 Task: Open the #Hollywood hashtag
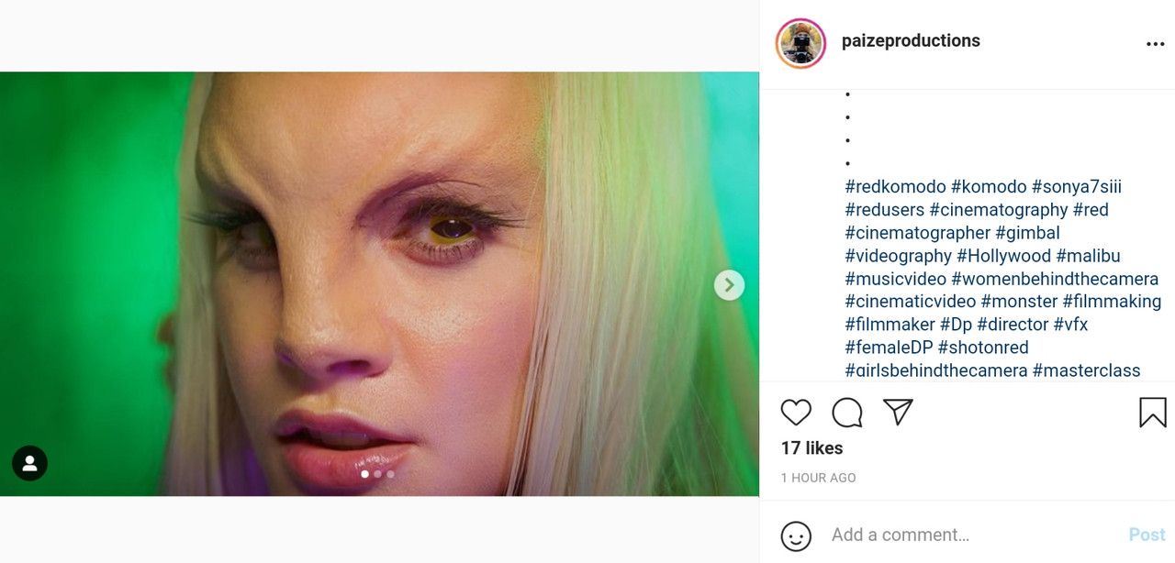(1003, 256)
